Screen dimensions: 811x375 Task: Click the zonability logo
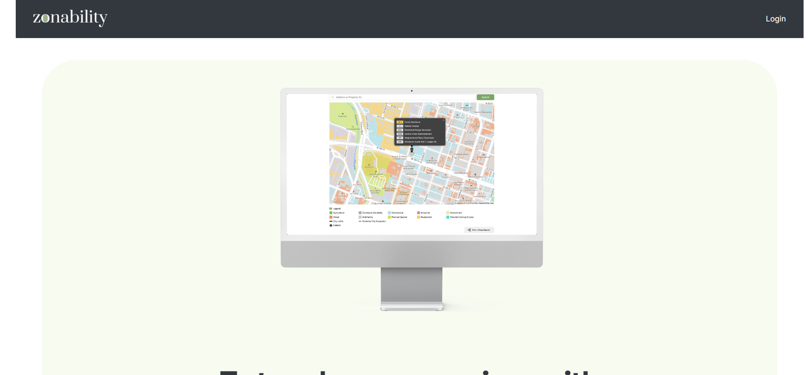(x=70, y=18)
